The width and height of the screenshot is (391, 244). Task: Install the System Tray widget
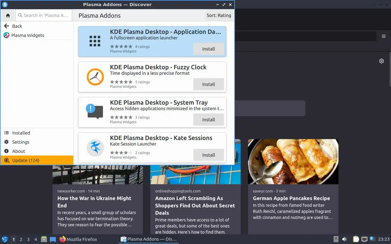tap(209, 120)
